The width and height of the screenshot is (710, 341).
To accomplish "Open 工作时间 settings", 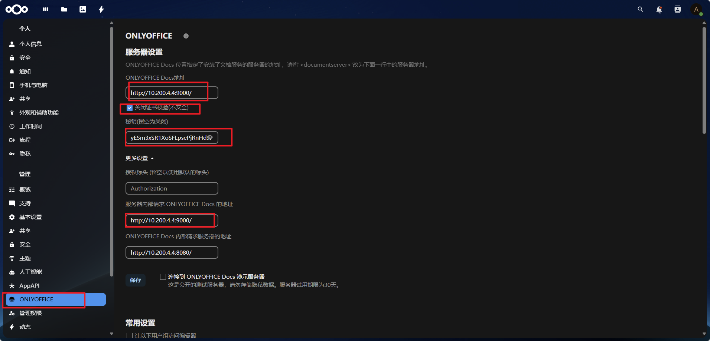I will (x=56, y=126).
